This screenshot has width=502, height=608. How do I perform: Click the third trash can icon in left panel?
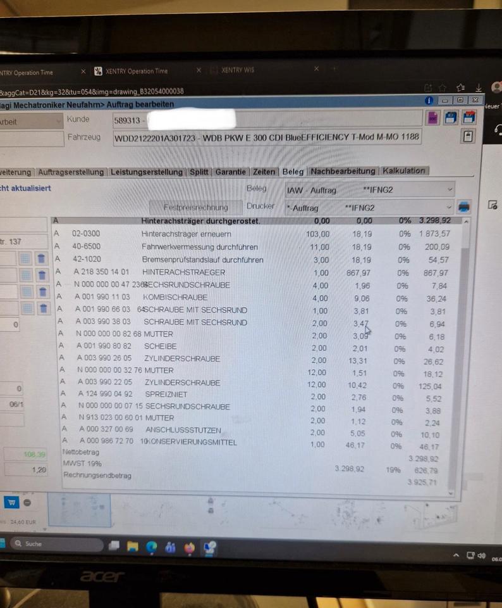click(x=43, y=291)
